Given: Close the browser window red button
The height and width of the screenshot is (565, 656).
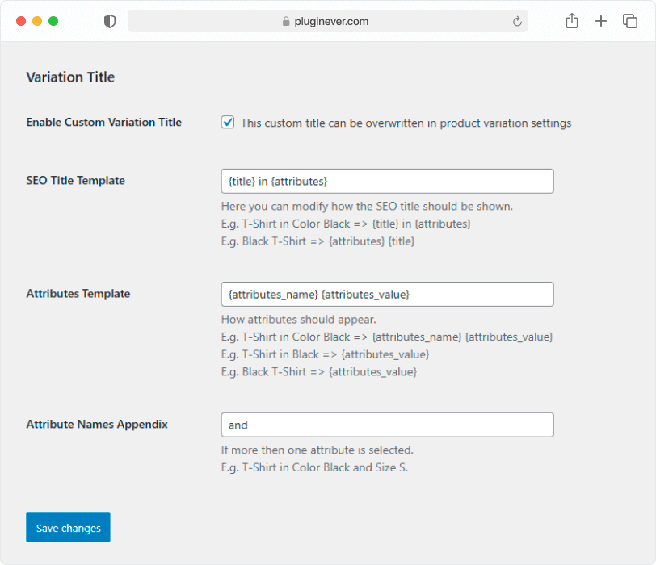Looking at the screenshot, I should [x=21, y=21].
